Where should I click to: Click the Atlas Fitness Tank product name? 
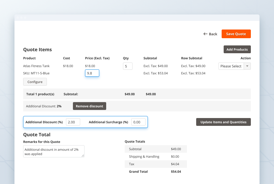click(x=36, y=66)
